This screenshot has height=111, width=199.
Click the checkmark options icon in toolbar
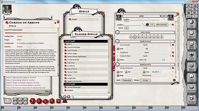(x=194, y=13)
